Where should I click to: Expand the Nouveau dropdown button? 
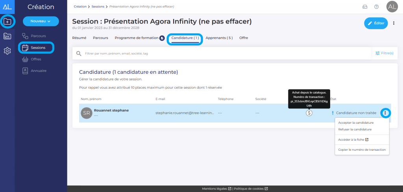pos(41,21)
